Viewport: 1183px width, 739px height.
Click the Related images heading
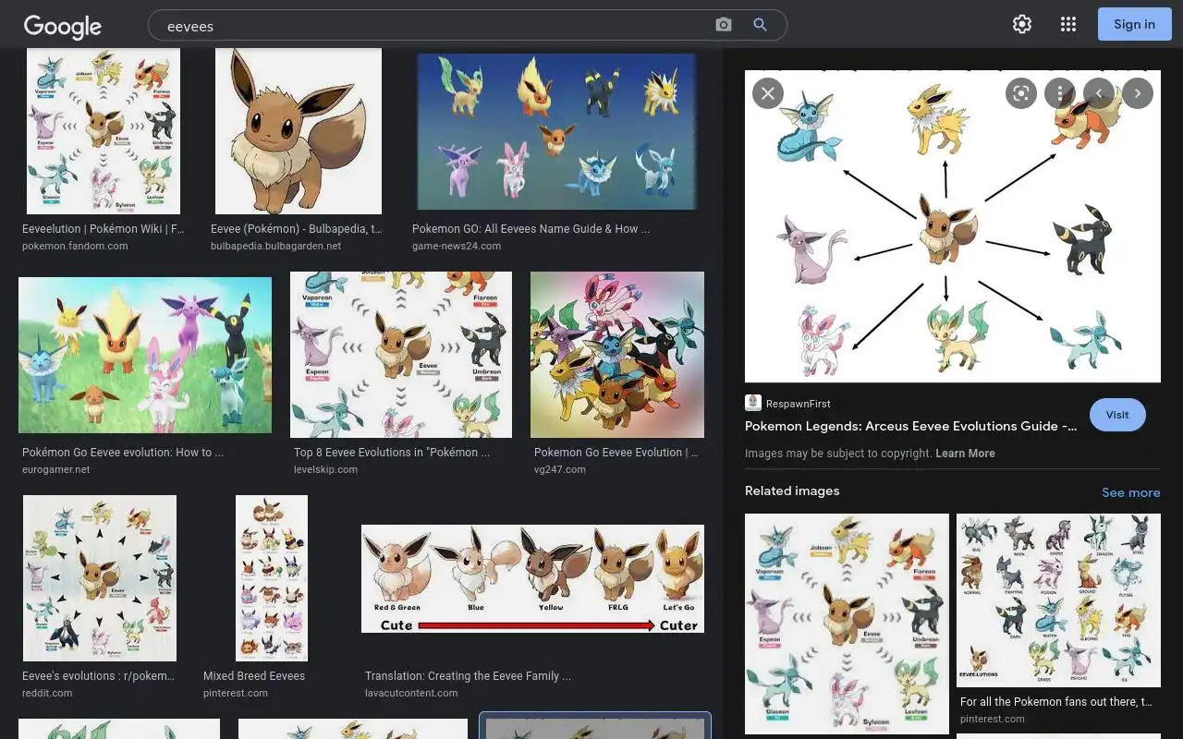pos(792,491)
